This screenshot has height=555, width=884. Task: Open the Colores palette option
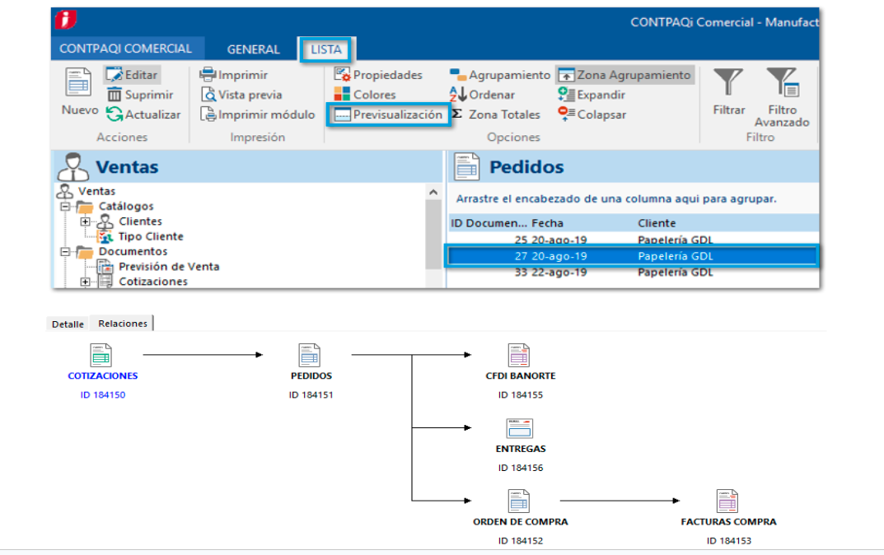pos(365,95)
